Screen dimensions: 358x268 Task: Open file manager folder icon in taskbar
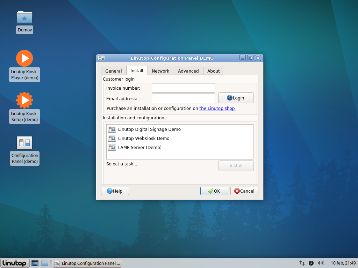[x=45, y=263]
